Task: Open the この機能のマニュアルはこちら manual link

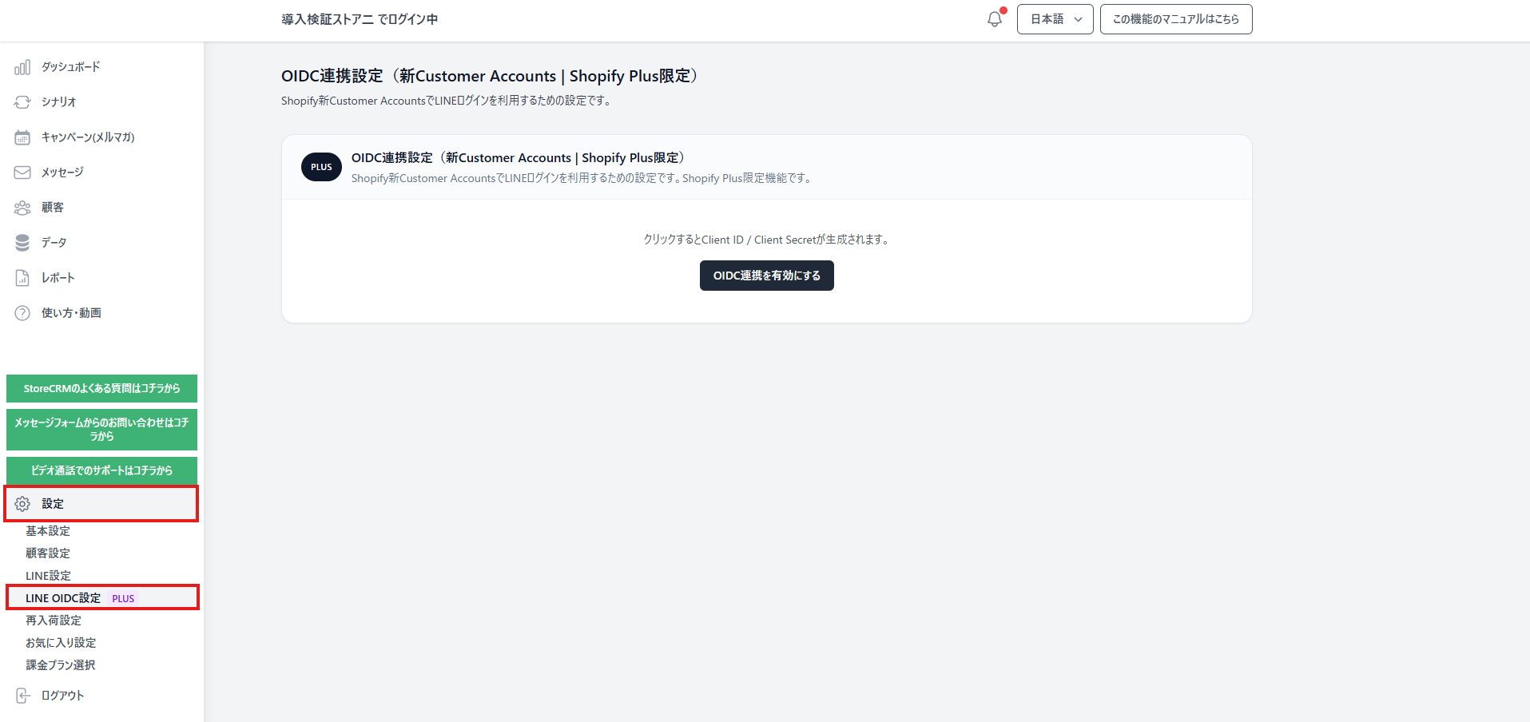Action: click(x=1175, y=19)
